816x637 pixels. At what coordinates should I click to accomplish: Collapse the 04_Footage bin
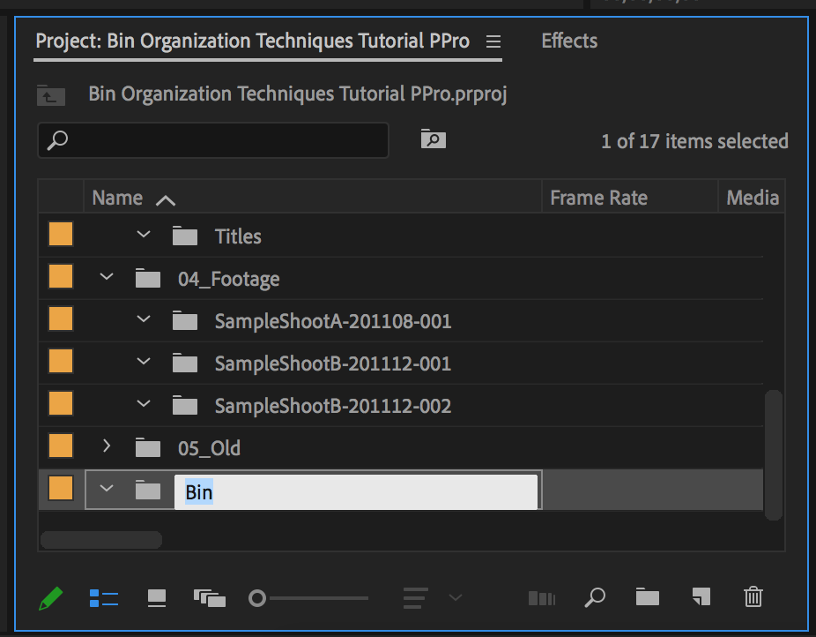tap(107, 276)
